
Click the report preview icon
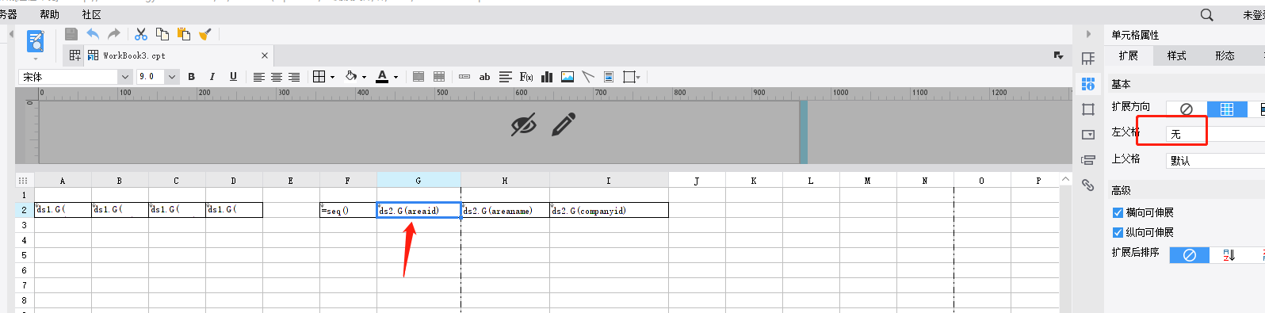36,40
